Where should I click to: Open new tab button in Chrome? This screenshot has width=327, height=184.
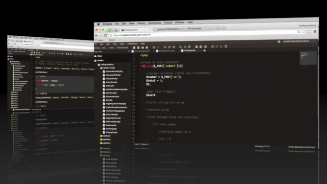pyautogui.click(x=224, y=28)
